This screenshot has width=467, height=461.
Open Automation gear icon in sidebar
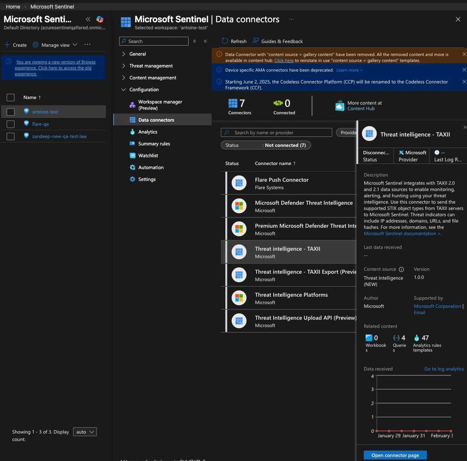(133, 167)
